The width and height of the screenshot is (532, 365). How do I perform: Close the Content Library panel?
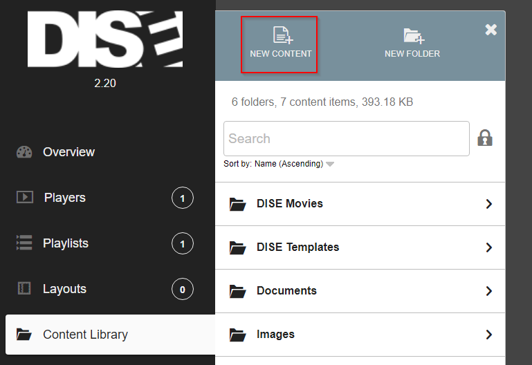[491, 30]
